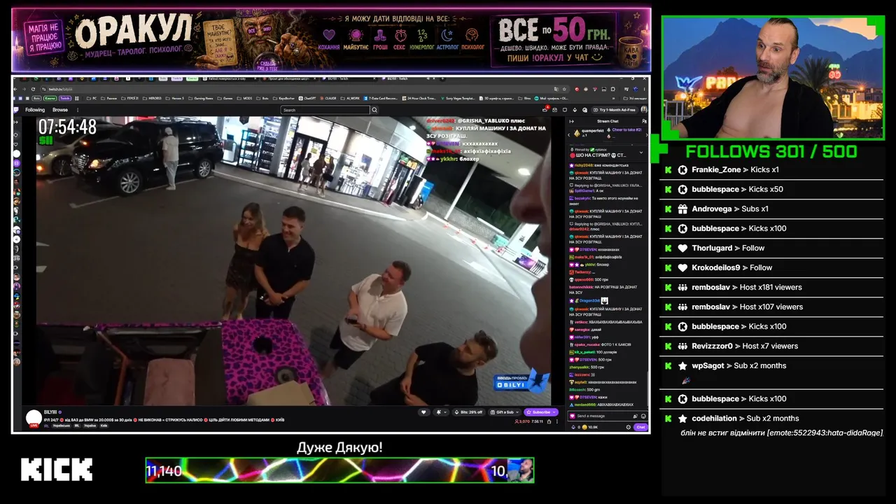Click Try 1-Month Ad-Free button
896x504 pixels.
click(615, 110)
